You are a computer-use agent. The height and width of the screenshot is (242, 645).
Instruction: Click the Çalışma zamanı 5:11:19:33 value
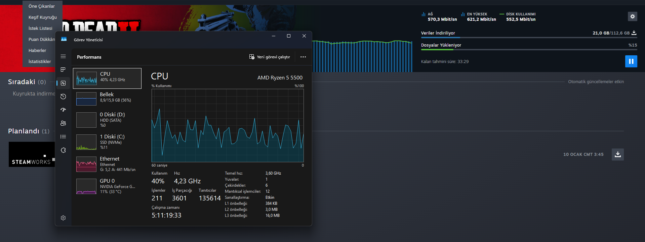(166, 215)
